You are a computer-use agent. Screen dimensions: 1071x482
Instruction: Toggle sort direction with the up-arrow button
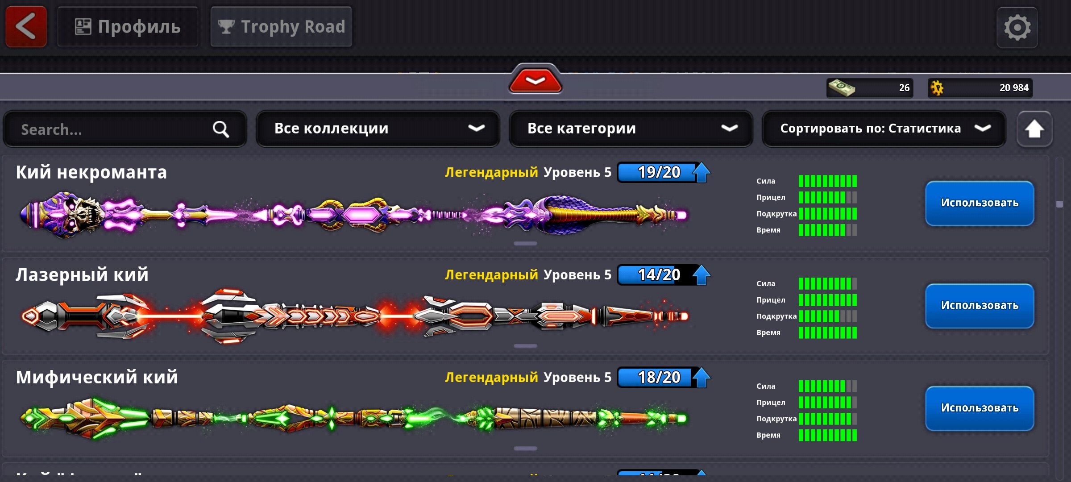click(1034, 129)
